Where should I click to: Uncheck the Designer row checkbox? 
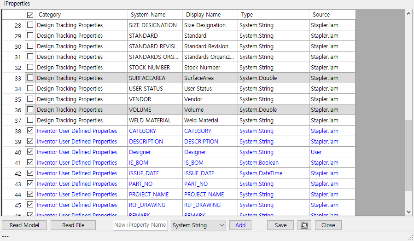click(30, 152)
